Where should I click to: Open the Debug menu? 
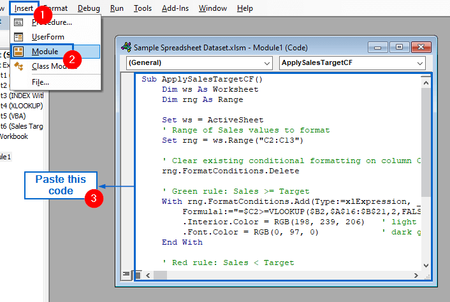coord(89,8)
